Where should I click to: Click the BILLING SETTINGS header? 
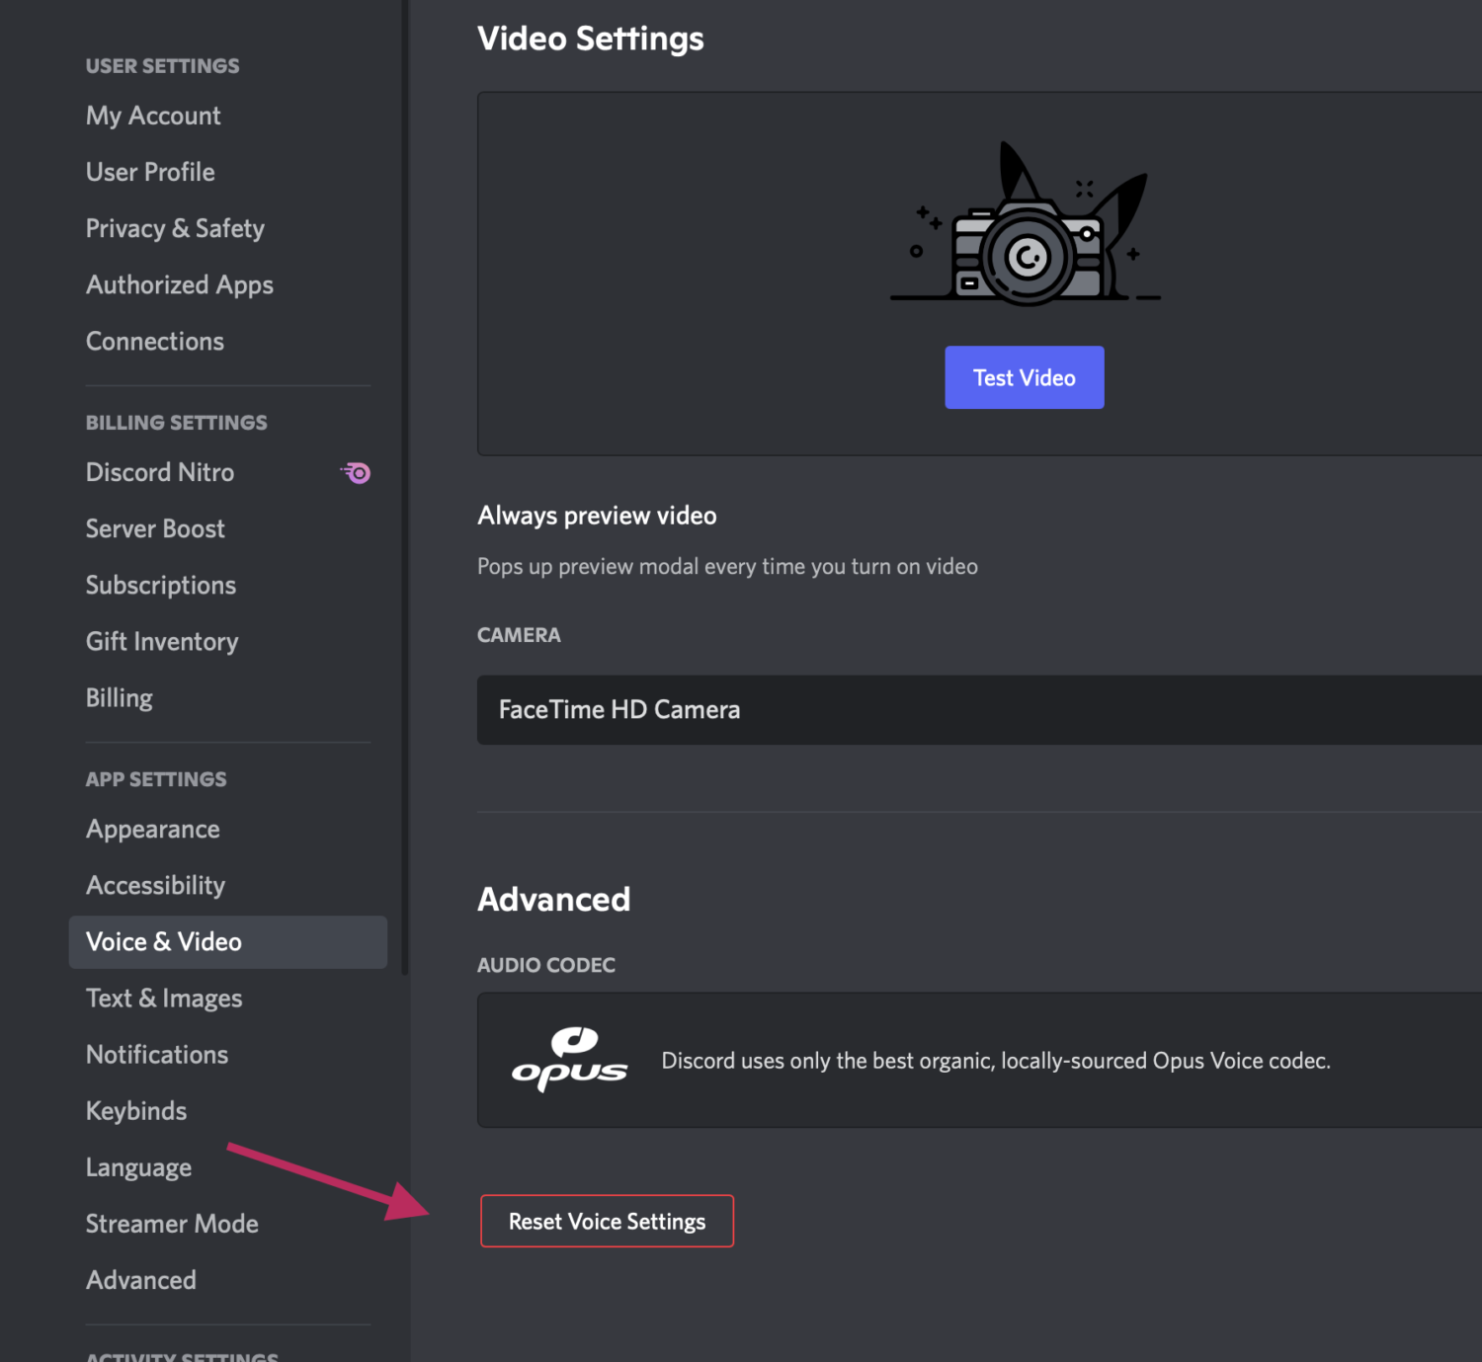point(176,423)
